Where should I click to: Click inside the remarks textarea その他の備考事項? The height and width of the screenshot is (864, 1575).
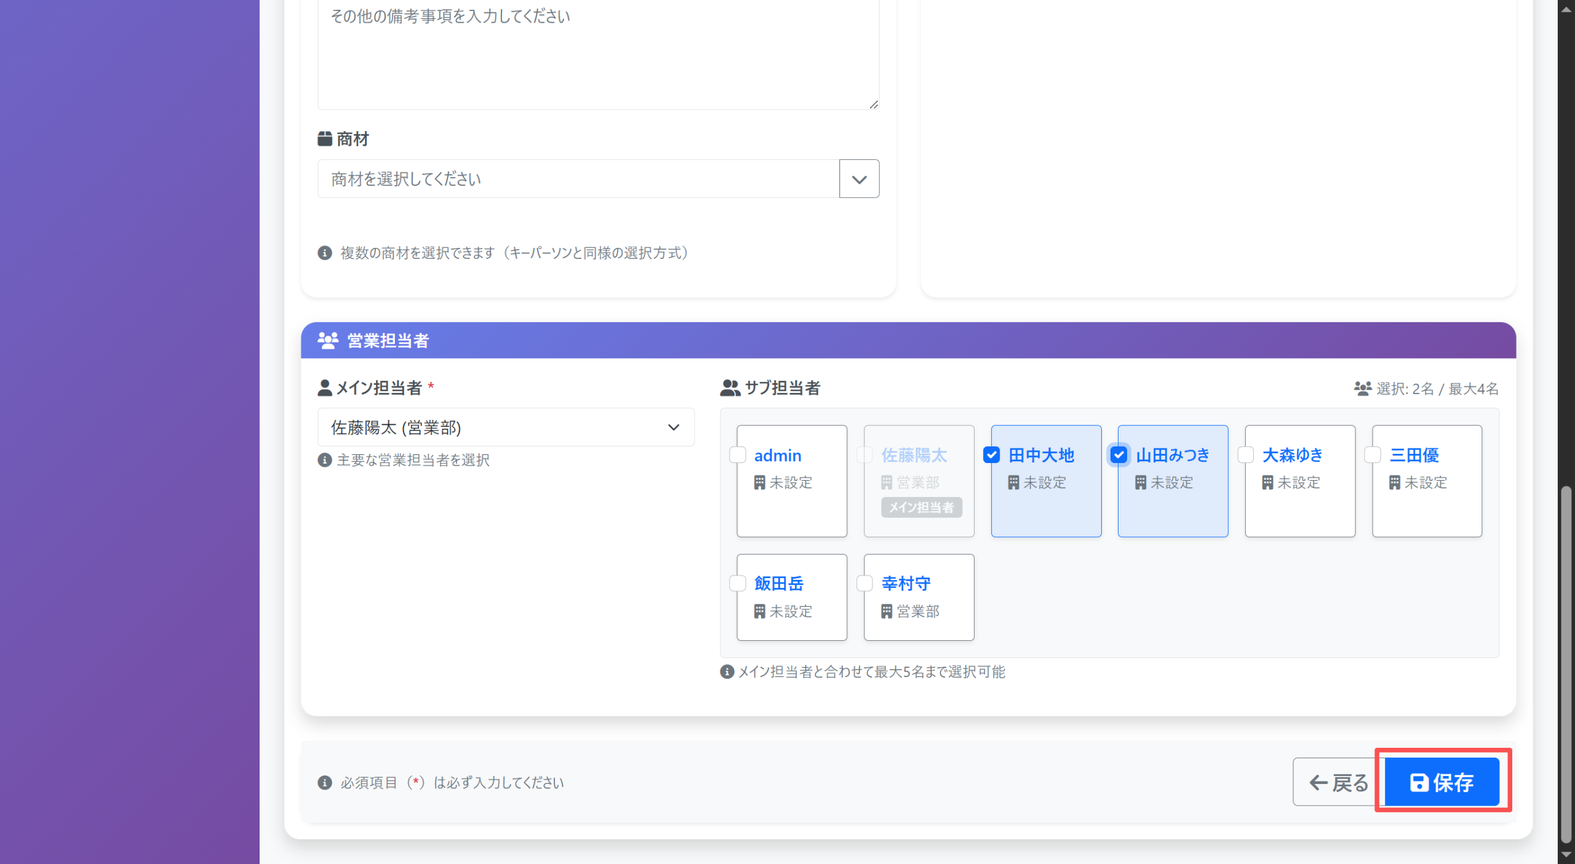tap(597, 52)
